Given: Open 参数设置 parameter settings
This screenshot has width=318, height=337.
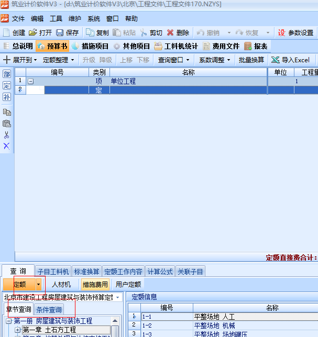Looking at the screenshot, I should tap(296, 32).
